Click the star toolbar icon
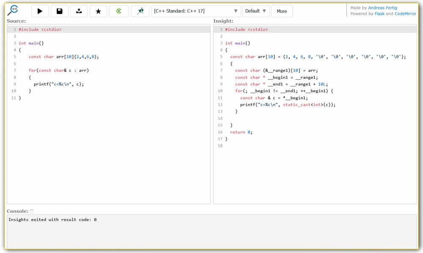The height and width of the screenshot is (253, 423). 98,11
